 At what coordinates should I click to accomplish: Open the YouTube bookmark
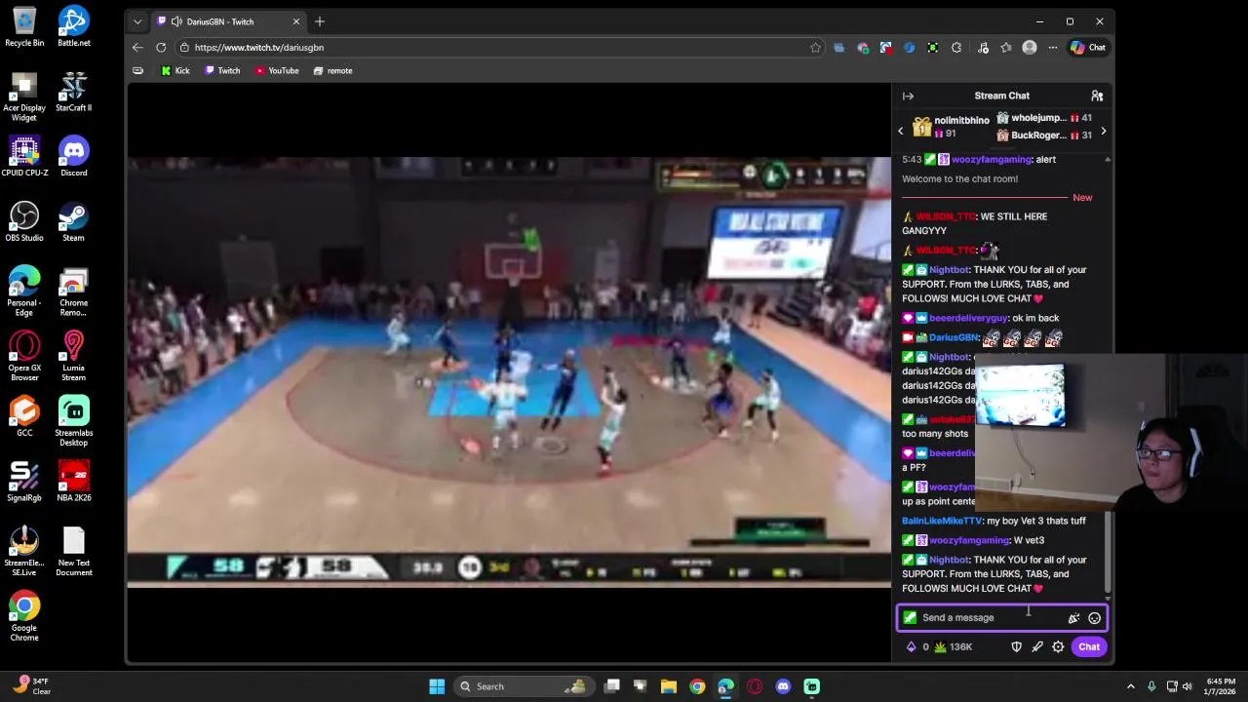pyautogui.click(x=277, y=70)
